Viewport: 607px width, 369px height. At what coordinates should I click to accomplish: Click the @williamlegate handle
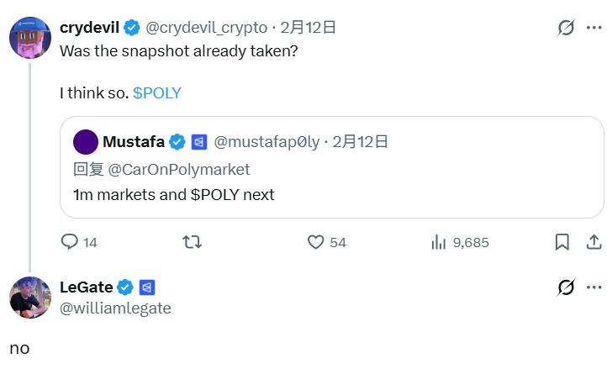tap(115, 308)
